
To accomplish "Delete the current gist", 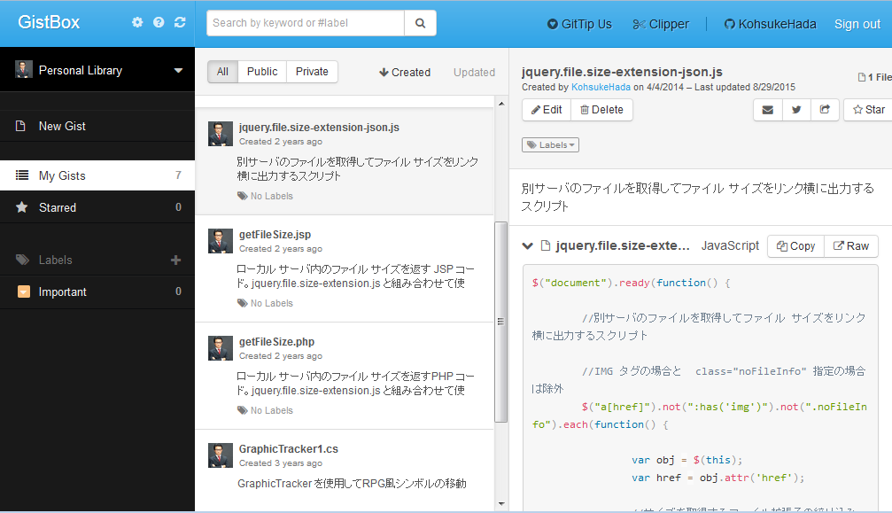I will point(601,110).
